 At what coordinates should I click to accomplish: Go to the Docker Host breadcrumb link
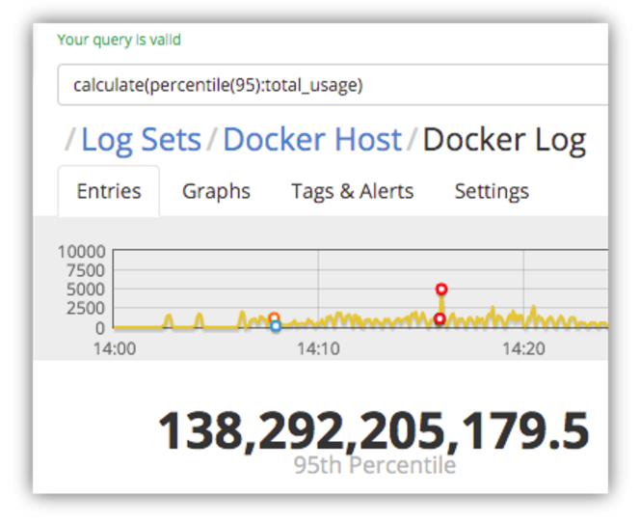[311, 140]
